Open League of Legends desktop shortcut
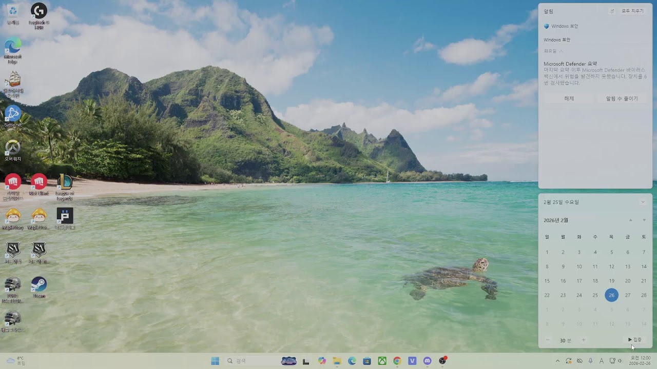 [x=65, y=182]
